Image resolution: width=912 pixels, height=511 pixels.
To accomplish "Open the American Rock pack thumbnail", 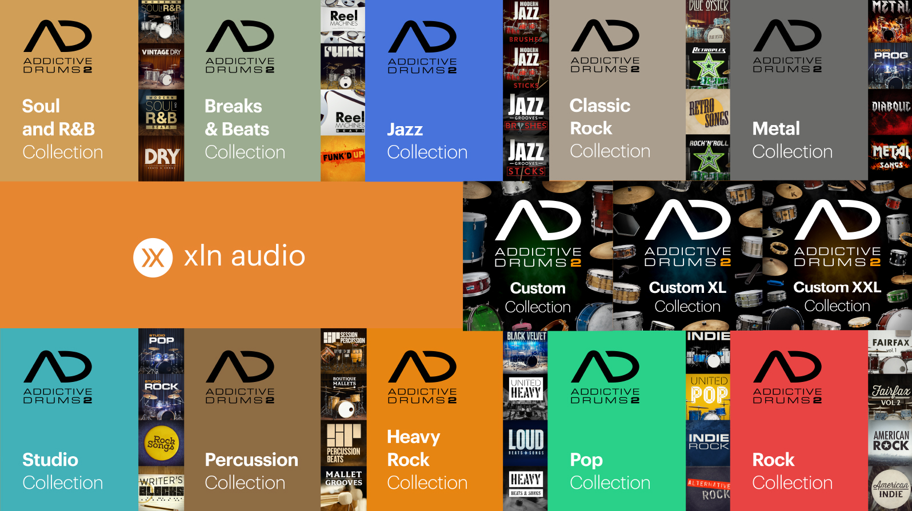I will pos(890,443).
